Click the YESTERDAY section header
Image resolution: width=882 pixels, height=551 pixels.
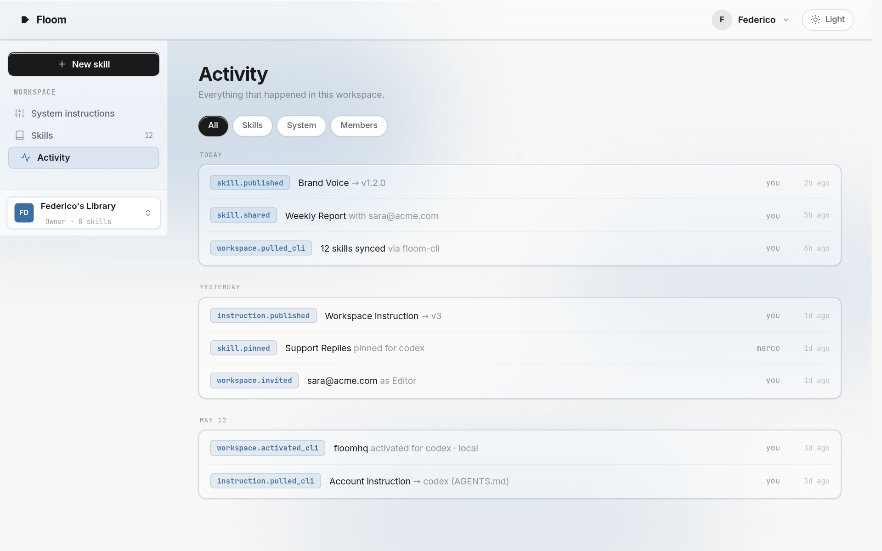click(x=220, y=287)
